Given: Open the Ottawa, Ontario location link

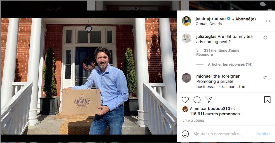Looking at the screenshot, I should point(209,24).
